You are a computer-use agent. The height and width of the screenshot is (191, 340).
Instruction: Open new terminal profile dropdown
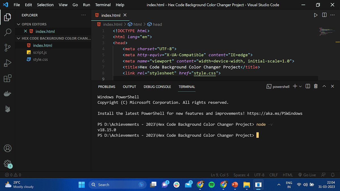tap(300, 86)
